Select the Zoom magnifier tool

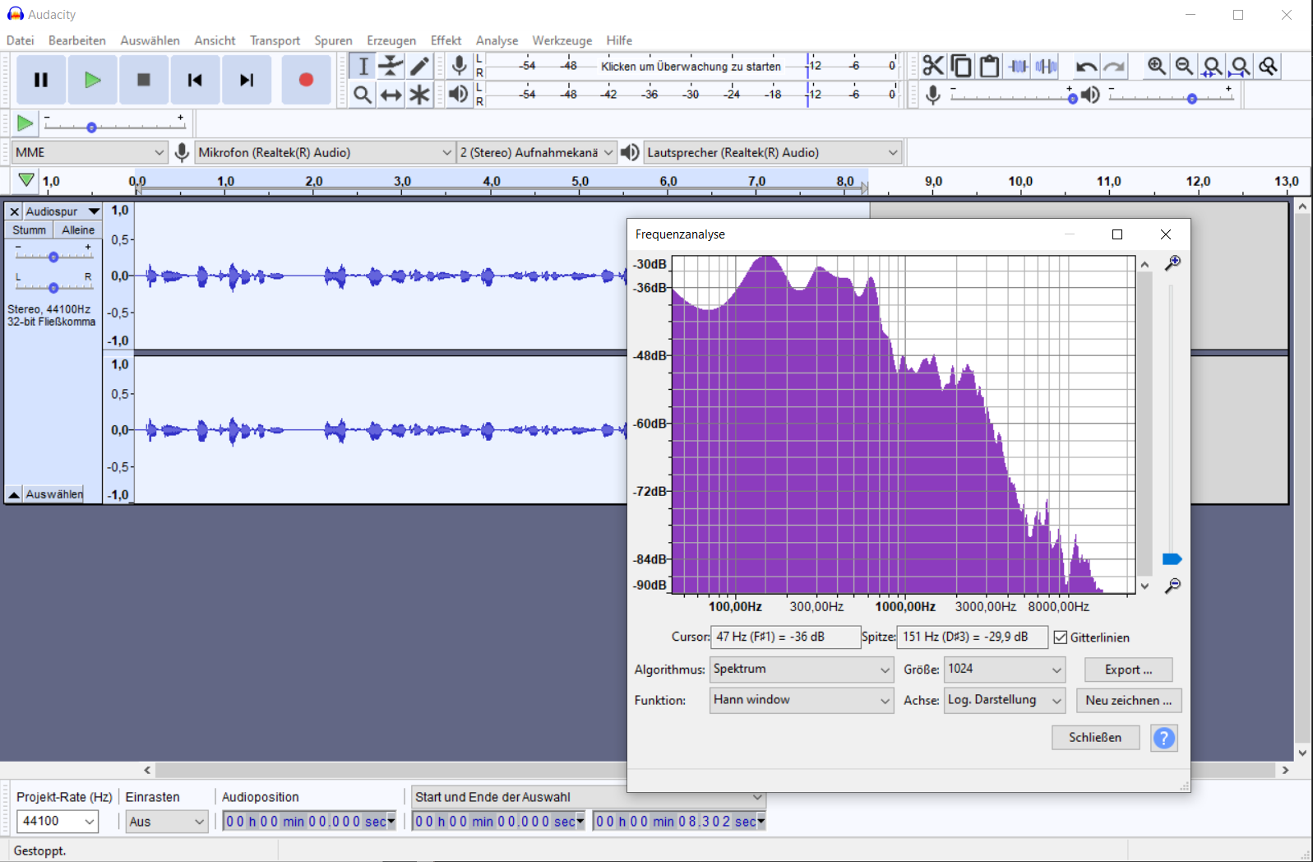tap(363, 95)
